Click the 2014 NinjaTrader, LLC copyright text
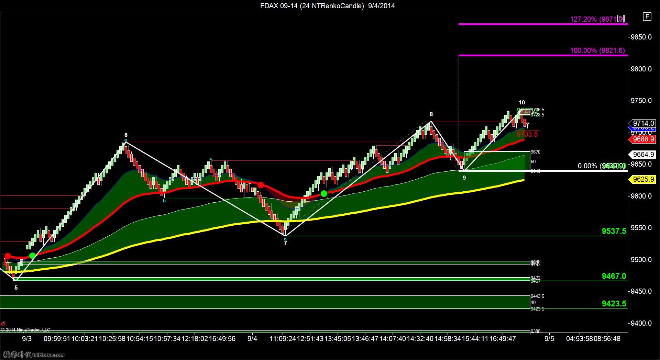 pyautogui.click(x=25, y=330)
